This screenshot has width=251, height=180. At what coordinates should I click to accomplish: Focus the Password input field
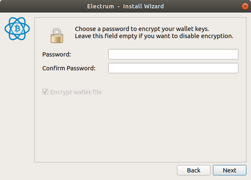(173, 54)
